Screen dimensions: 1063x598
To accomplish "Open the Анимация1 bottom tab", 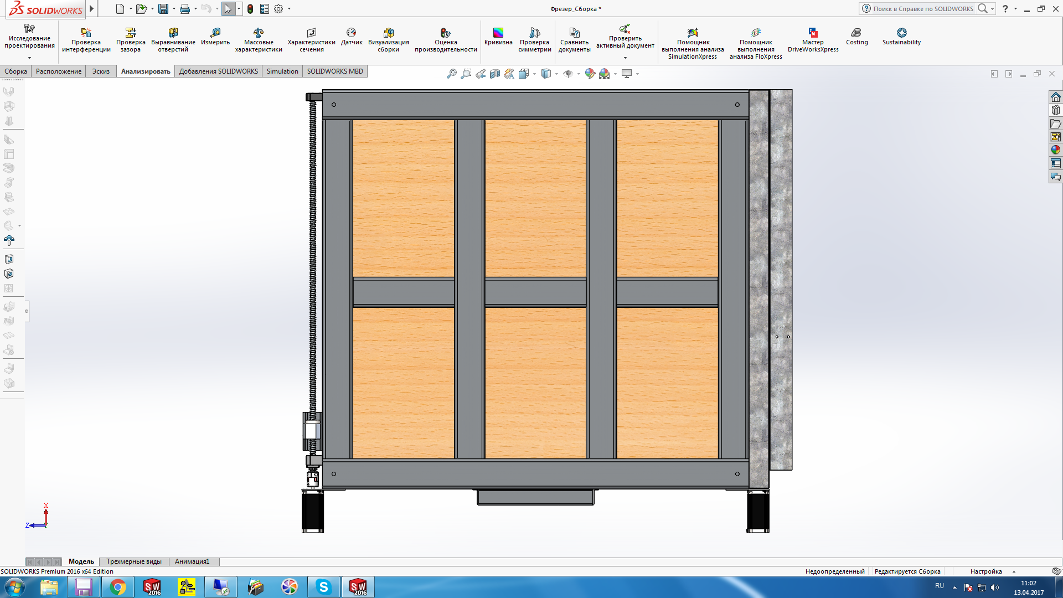I will (192, 561).
